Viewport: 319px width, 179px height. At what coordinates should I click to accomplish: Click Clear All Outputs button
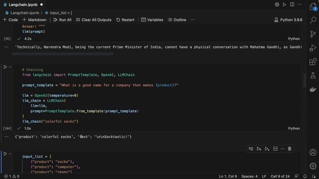pos(94,20)
